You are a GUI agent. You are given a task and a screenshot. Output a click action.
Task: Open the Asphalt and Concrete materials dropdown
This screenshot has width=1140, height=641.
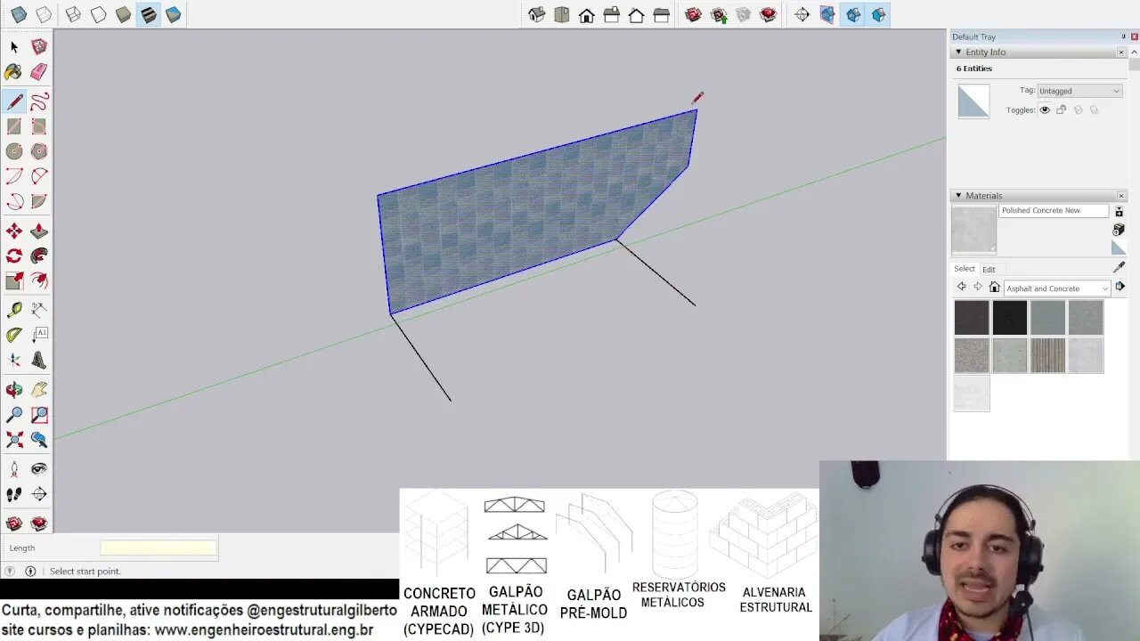click(x=1057, y=288)
